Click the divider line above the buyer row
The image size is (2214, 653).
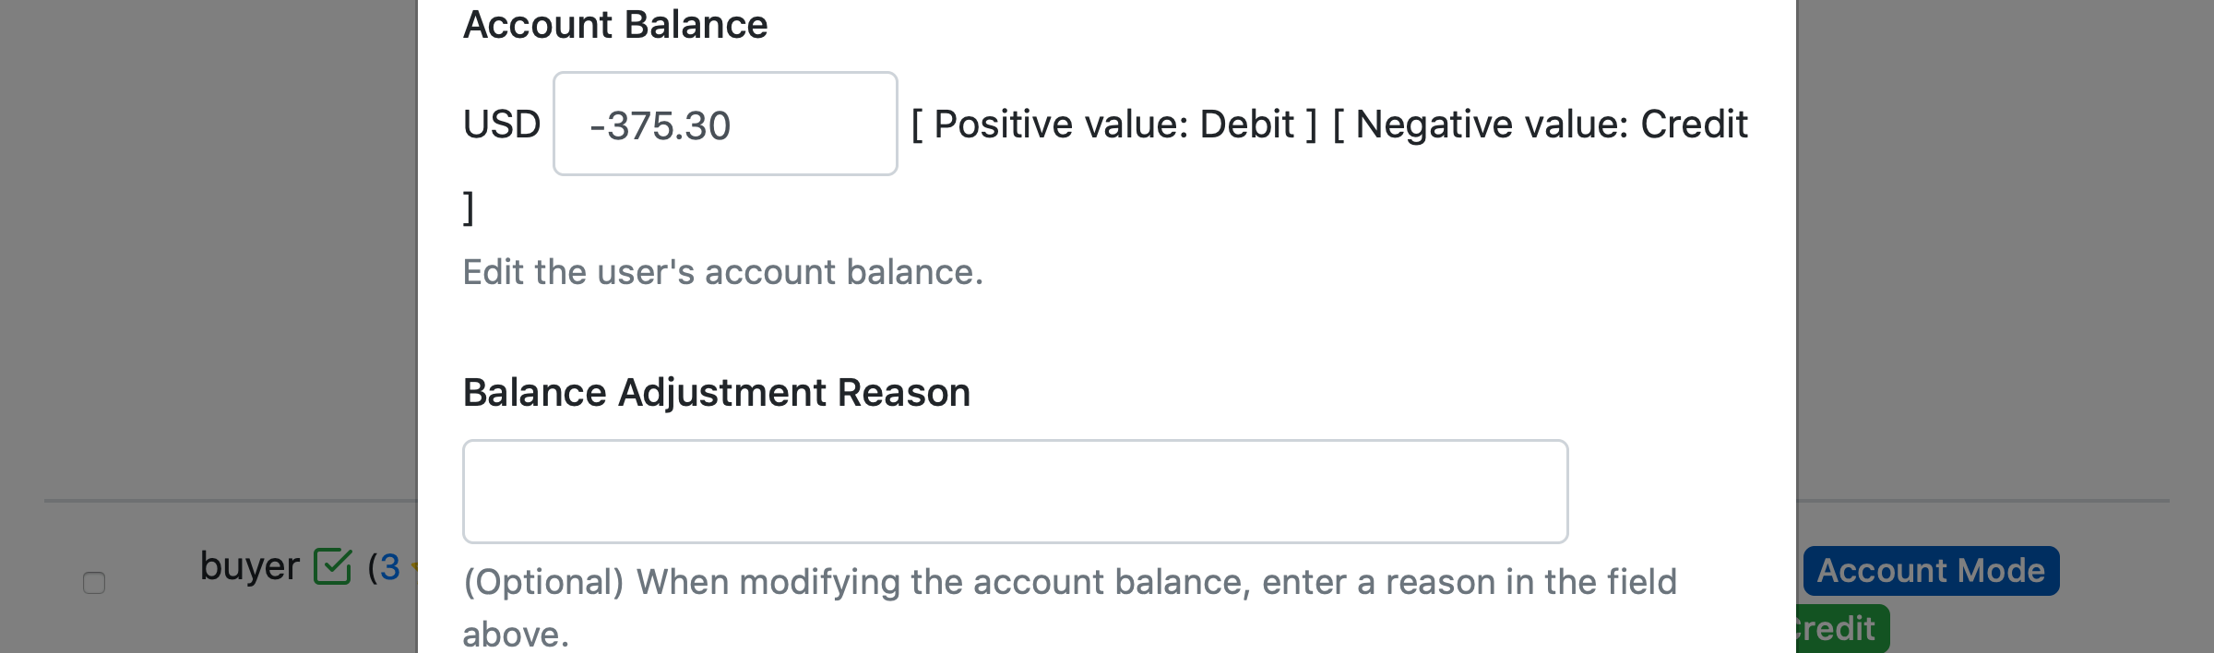click(231, 501)
